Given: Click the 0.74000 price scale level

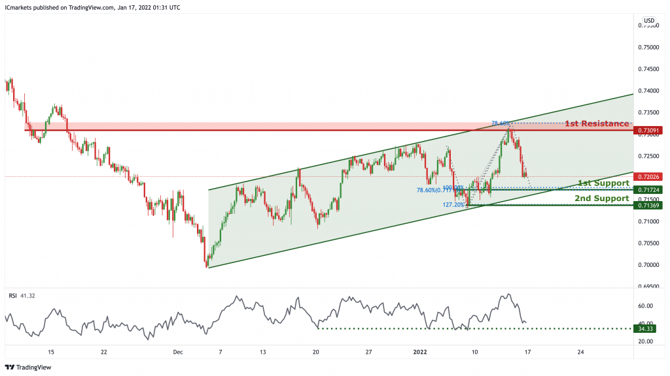Looking at the screenshot, I should pos(648,91).
